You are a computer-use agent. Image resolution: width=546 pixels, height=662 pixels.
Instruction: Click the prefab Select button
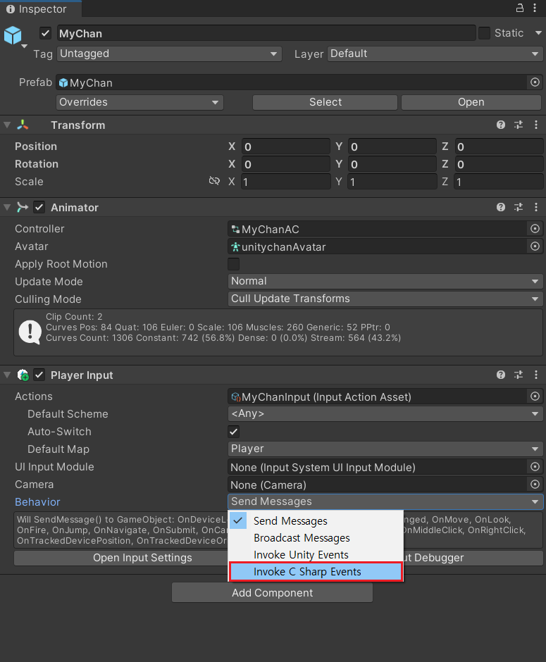click(325, 102)
